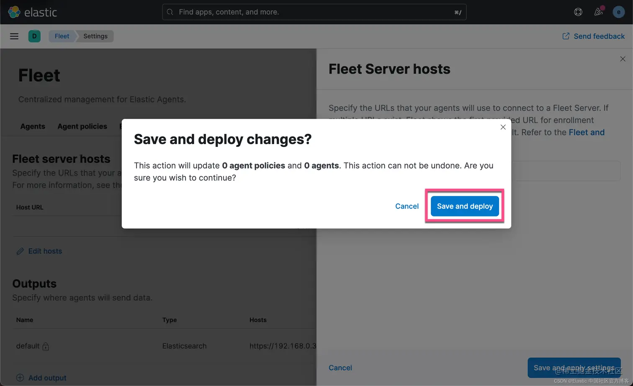The image size is (633, 386).
Task: Click the Name column header in Outputs
Action: [x=25, y=320]
